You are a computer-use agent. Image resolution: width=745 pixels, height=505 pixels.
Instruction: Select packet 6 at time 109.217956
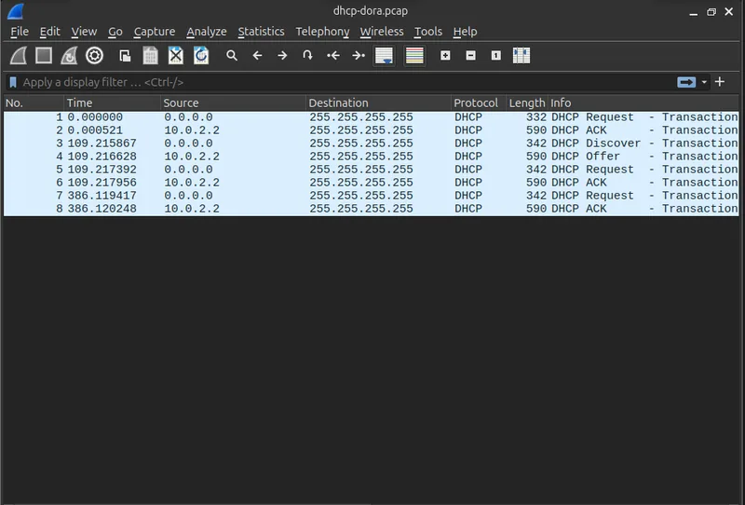click(371, 183)
